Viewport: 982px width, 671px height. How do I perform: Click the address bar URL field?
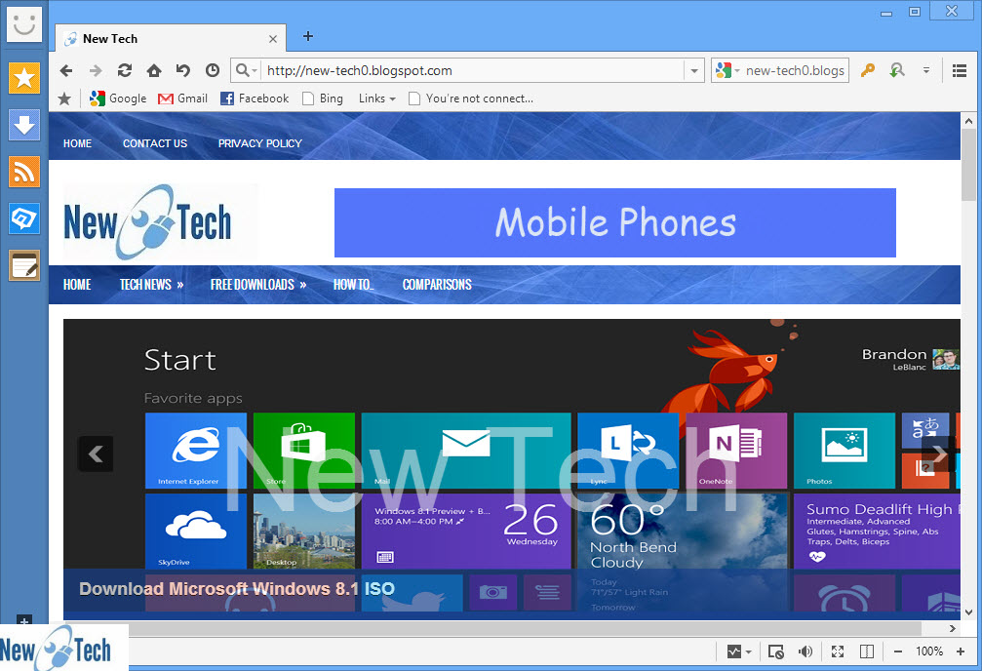pos(473,71)
